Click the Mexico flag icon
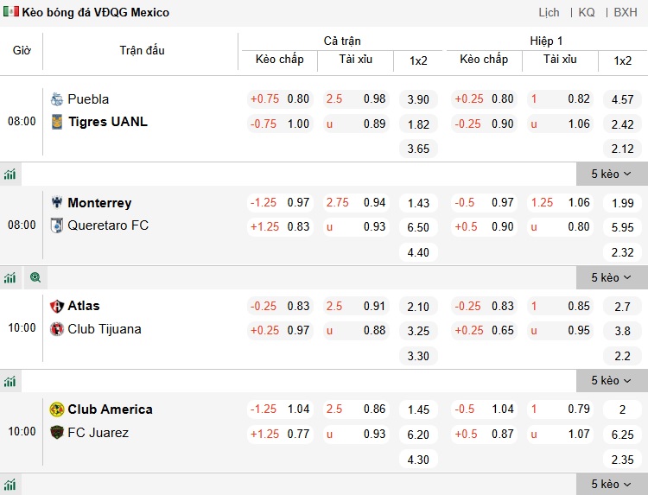The height and width of the screenshot is (495, 648). coord(11,13)
